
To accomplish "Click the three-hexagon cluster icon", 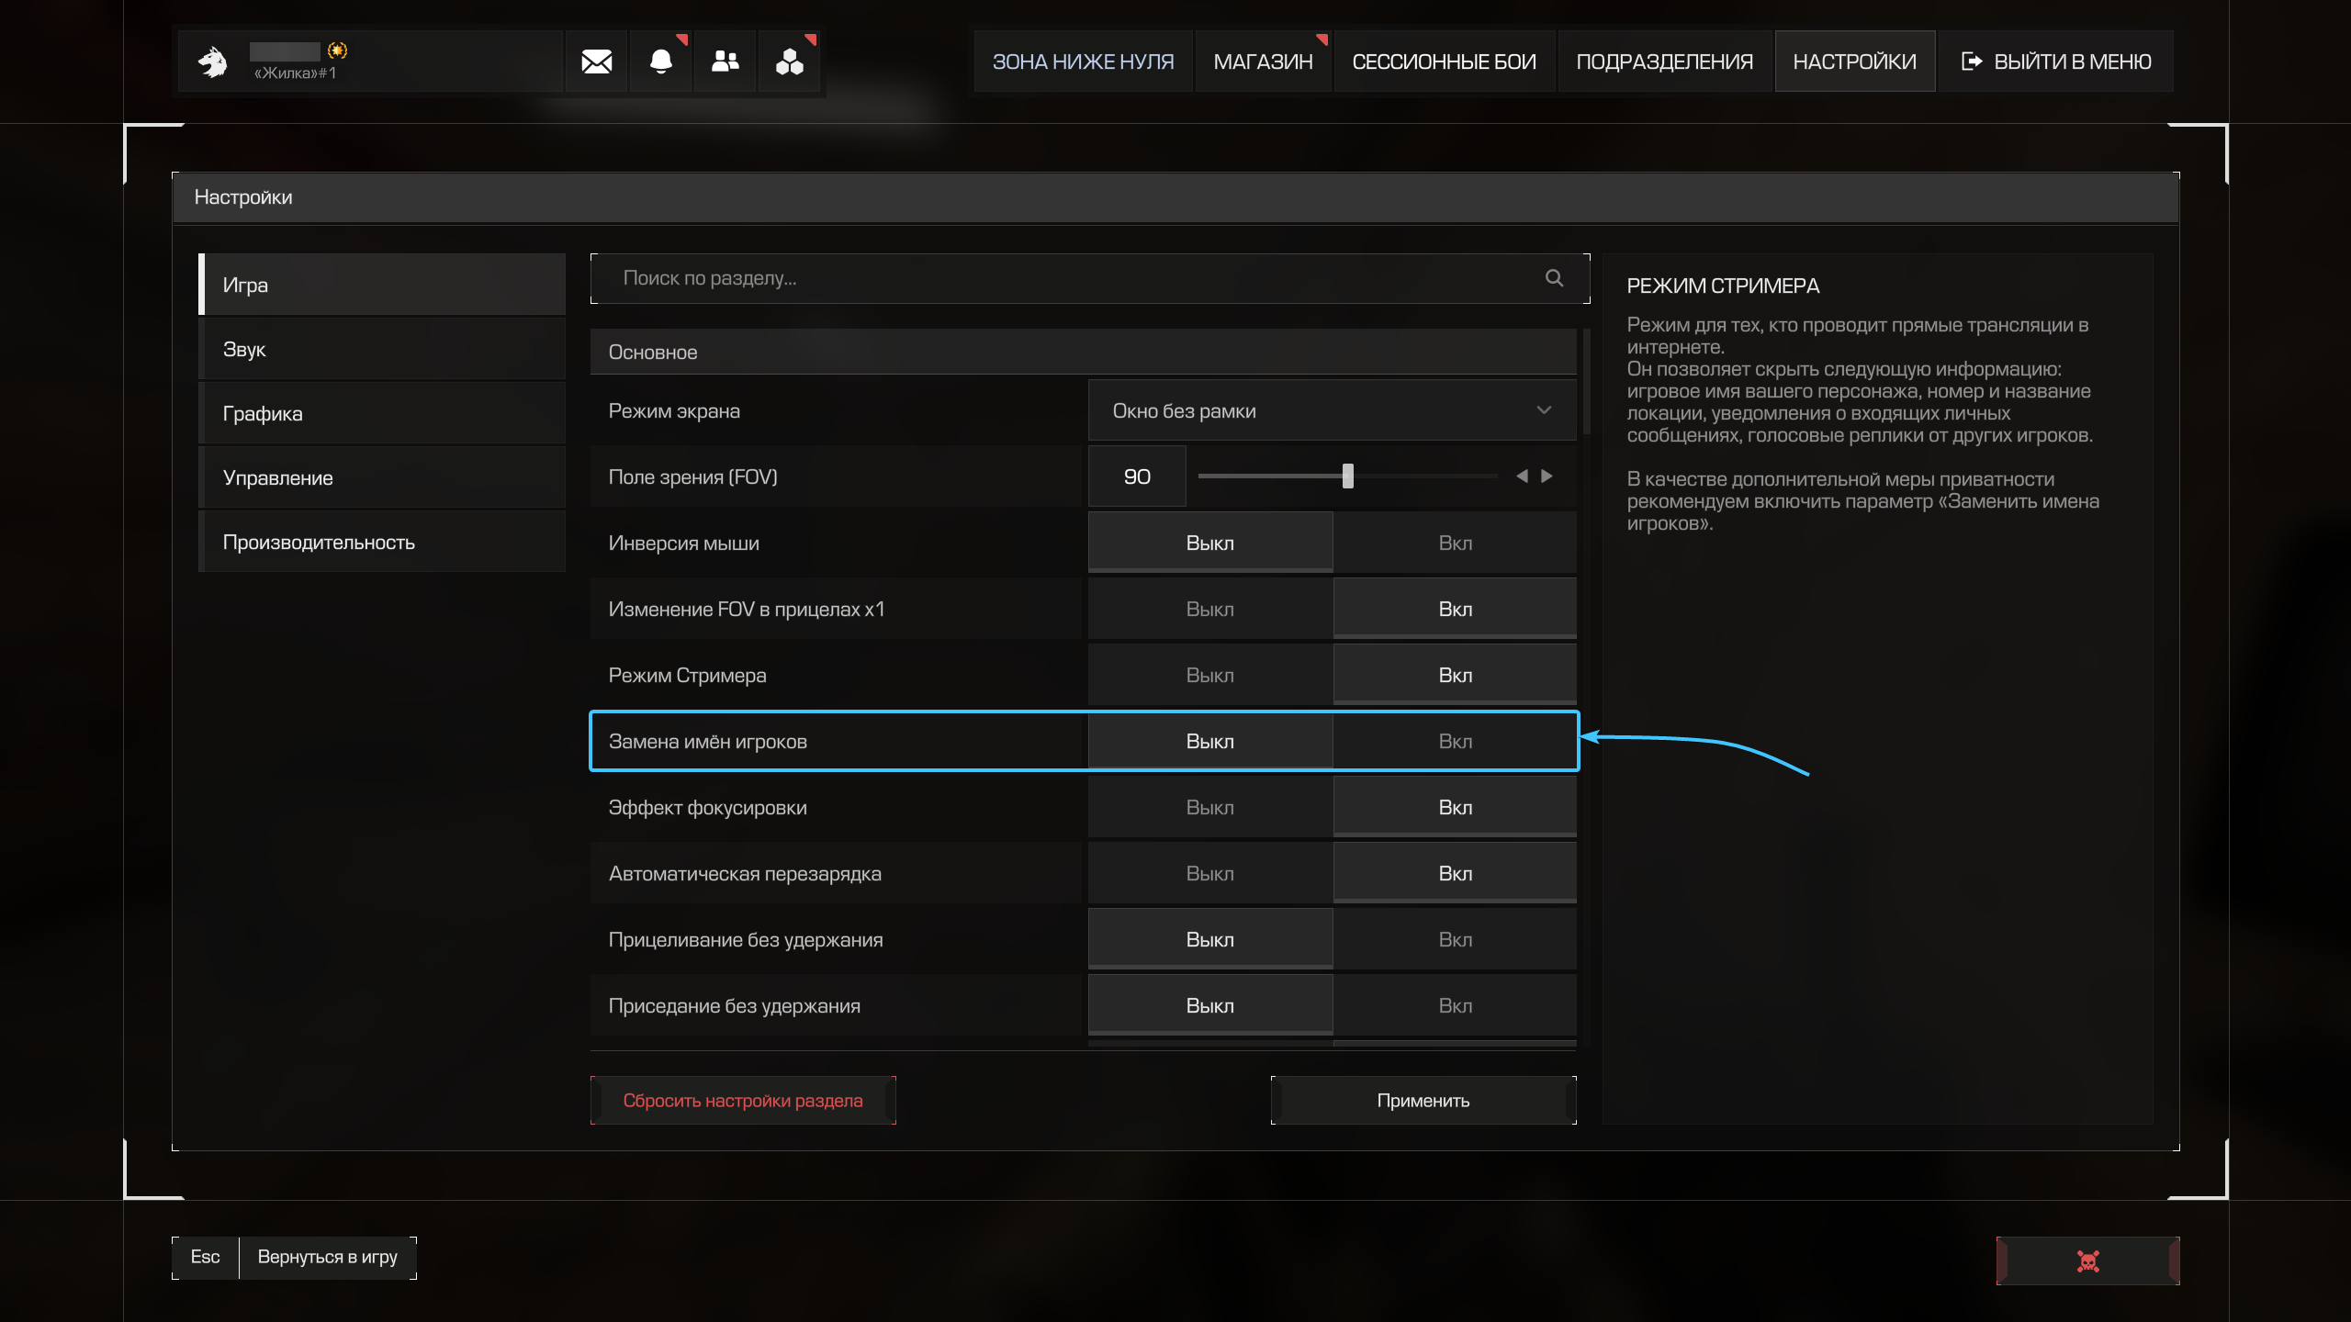I will [789, 62].
